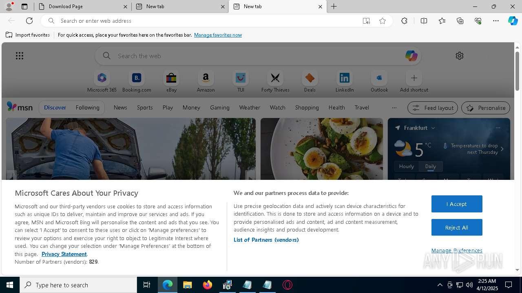Open the Deals shortcut

point(310,82)
